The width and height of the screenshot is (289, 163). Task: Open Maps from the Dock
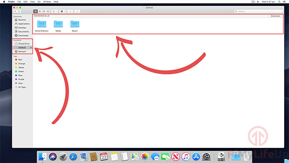point(135,157)
